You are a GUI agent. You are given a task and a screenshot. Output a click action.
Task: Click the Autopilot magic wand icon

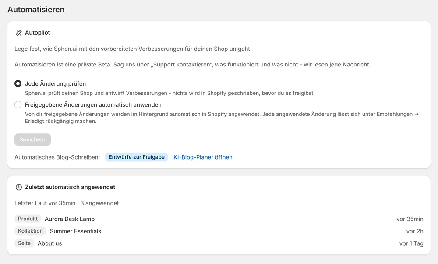19,33
